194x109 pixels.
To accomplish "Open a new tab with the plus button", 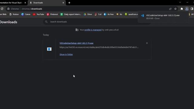I will (x=69, y=3).
